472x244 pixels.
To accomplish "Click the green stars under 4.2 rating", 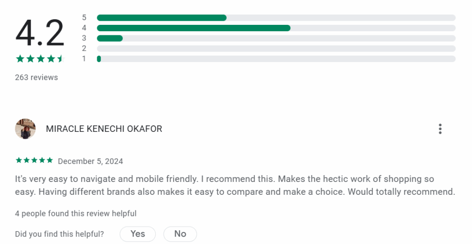I will point(39,59).
